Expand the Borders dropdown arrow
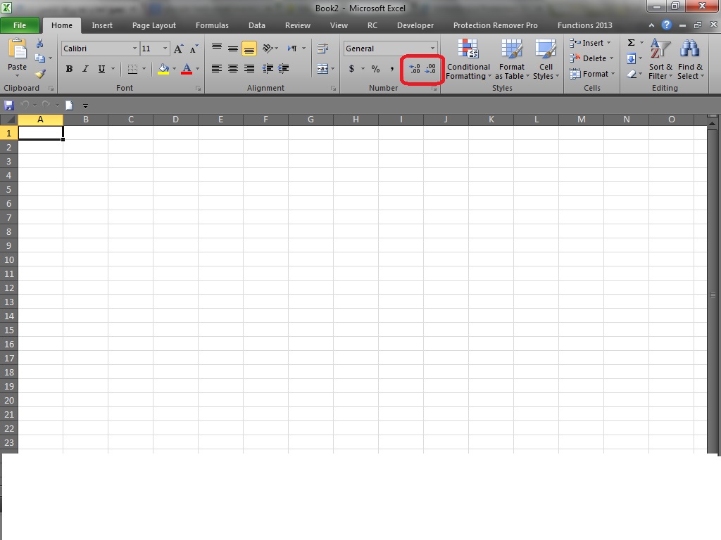 click(144, 69)
